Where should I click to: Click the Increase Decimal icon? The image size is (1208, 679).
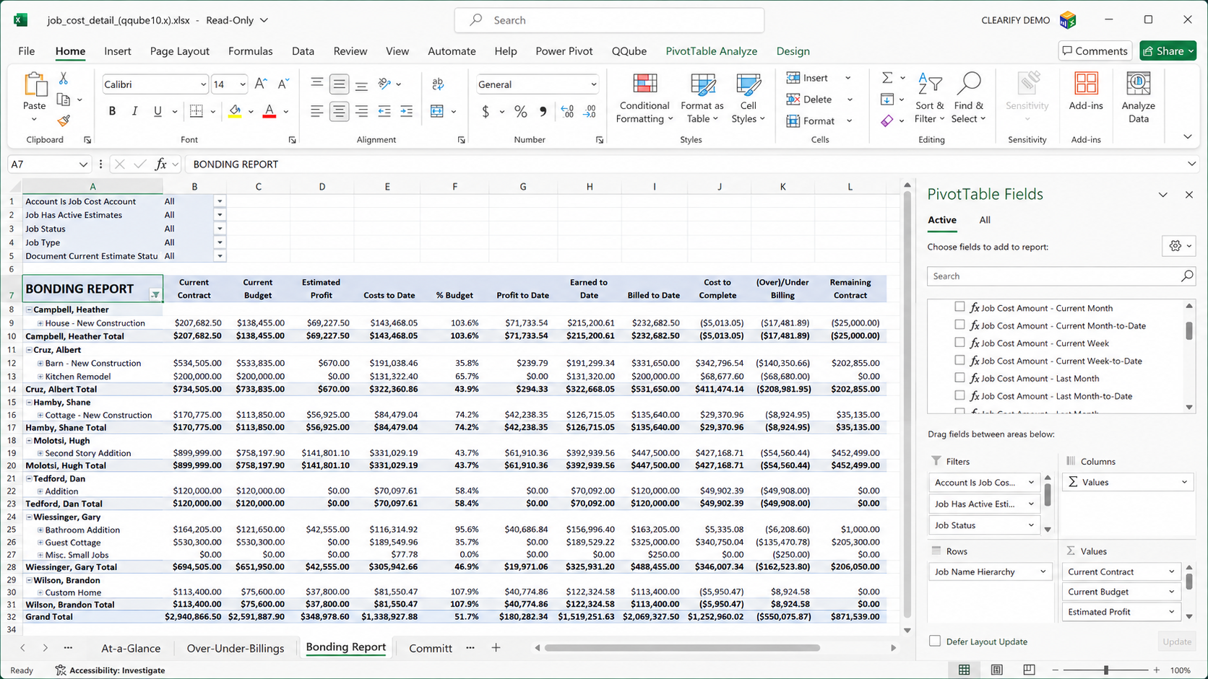click(x=567, y=111)
